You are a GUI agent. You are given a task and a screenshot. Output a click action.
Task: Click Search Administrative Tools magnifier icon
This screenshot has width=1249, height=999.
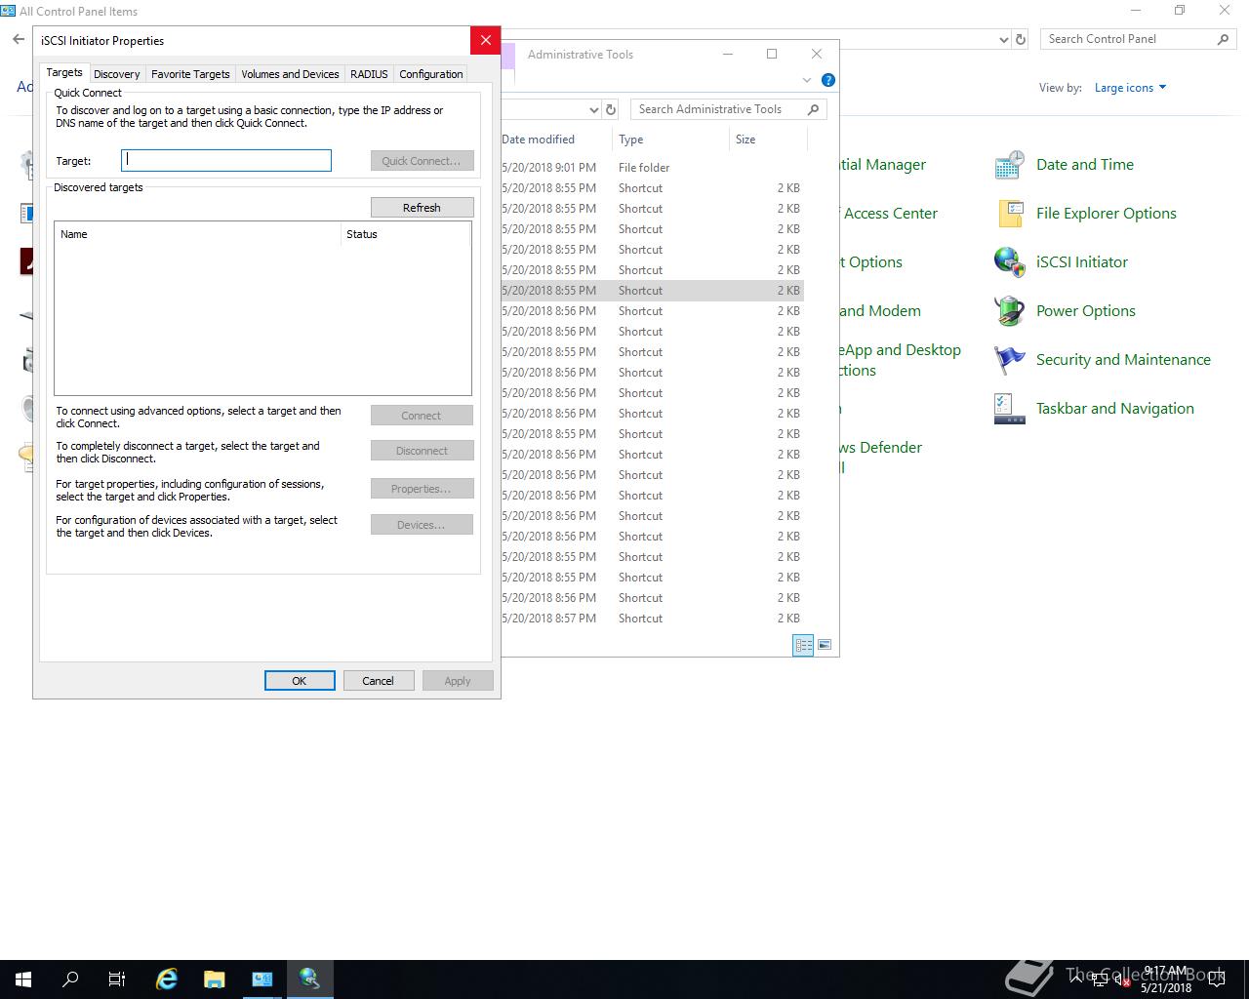[813, 109]
